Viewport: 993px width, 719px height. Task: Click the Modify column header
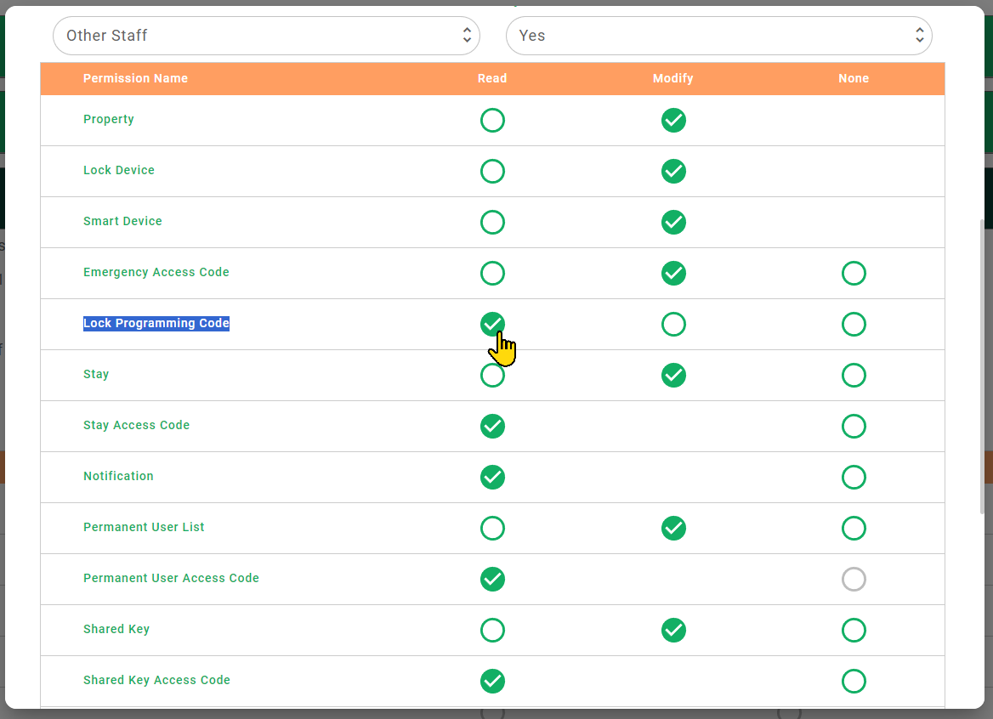(672, 78)
